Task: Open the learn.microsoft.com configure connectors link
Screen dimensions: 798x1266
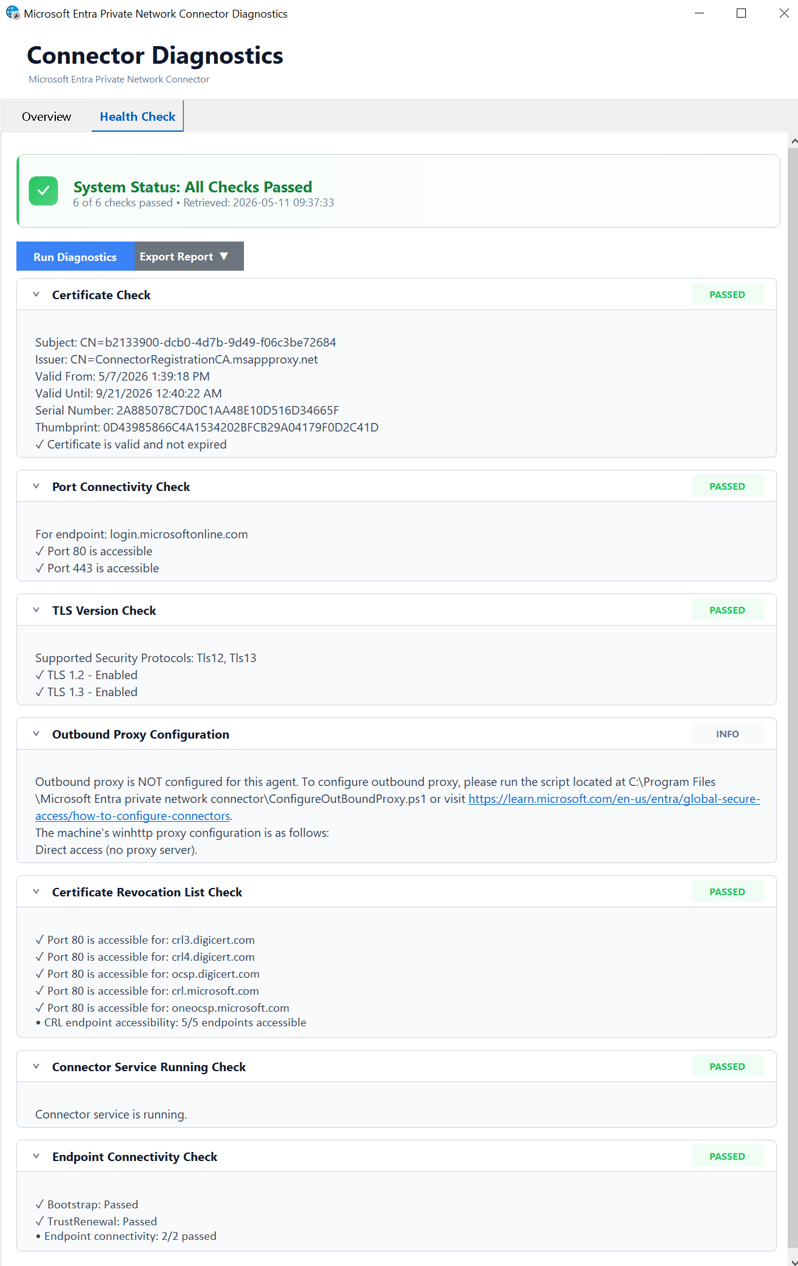Action: 397,807
